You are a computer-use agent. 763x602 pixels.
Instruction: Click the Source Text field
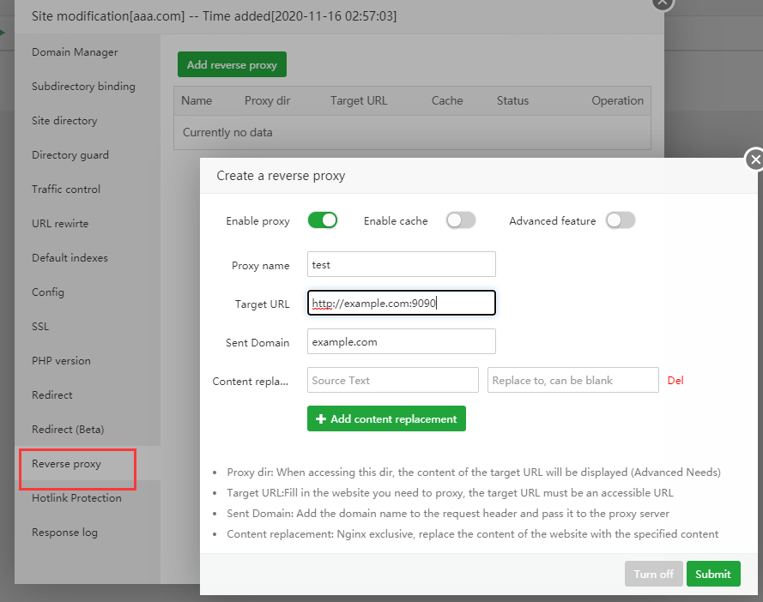(392, 380)
